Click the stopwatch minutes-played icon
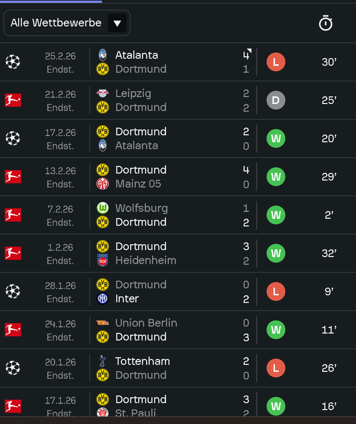 pos(326,23)
